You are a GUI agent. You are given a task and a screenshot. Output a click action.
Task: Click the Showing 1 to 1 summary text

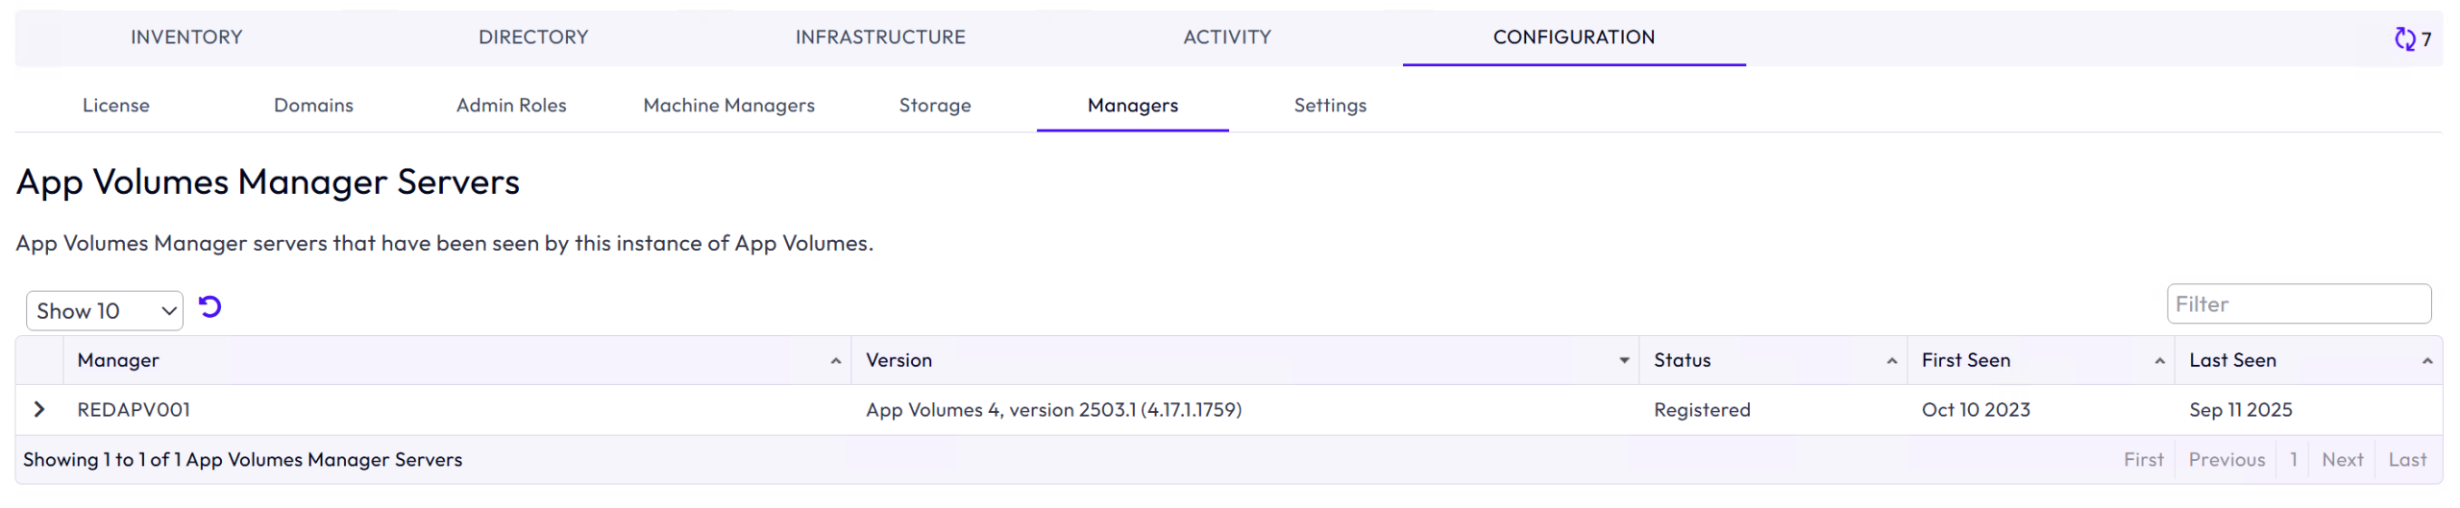pyautogui.click(x=242, y=460)
